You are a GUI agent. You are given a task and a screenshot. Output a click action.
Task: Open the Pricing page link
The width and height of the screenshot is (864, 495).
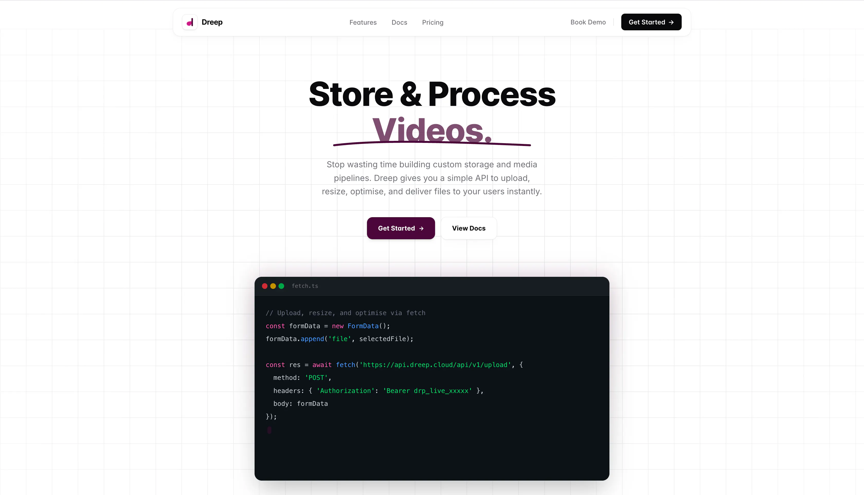[433, 22]
